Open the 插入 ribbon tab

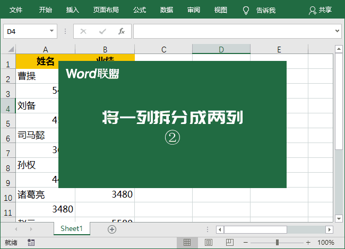pyautogui.click(x=72, y=10)
